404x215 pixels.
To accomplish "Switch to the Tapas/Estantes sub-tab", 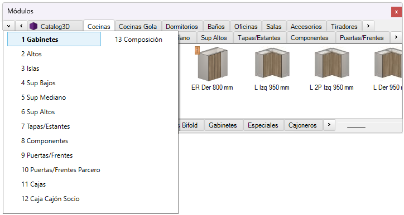I will 259,38.
